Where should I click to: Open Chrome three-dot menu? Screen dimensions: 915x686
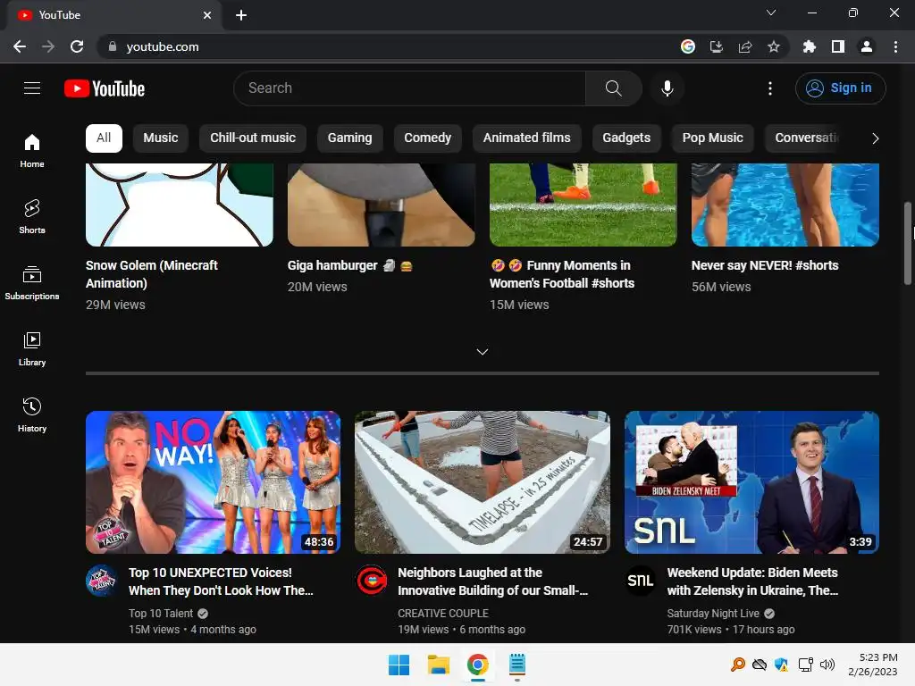[x=895, y=46]
